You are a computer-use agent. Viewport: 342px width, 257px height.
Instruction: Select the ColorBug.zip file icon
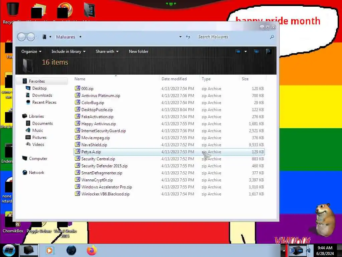(x=77, y=102)
